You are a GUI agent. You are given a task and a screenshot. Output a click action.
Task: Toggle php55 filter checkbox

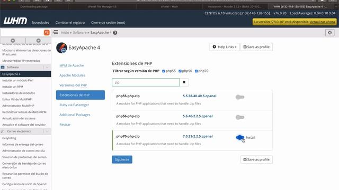pyautogui.click(x=164, y=71)
